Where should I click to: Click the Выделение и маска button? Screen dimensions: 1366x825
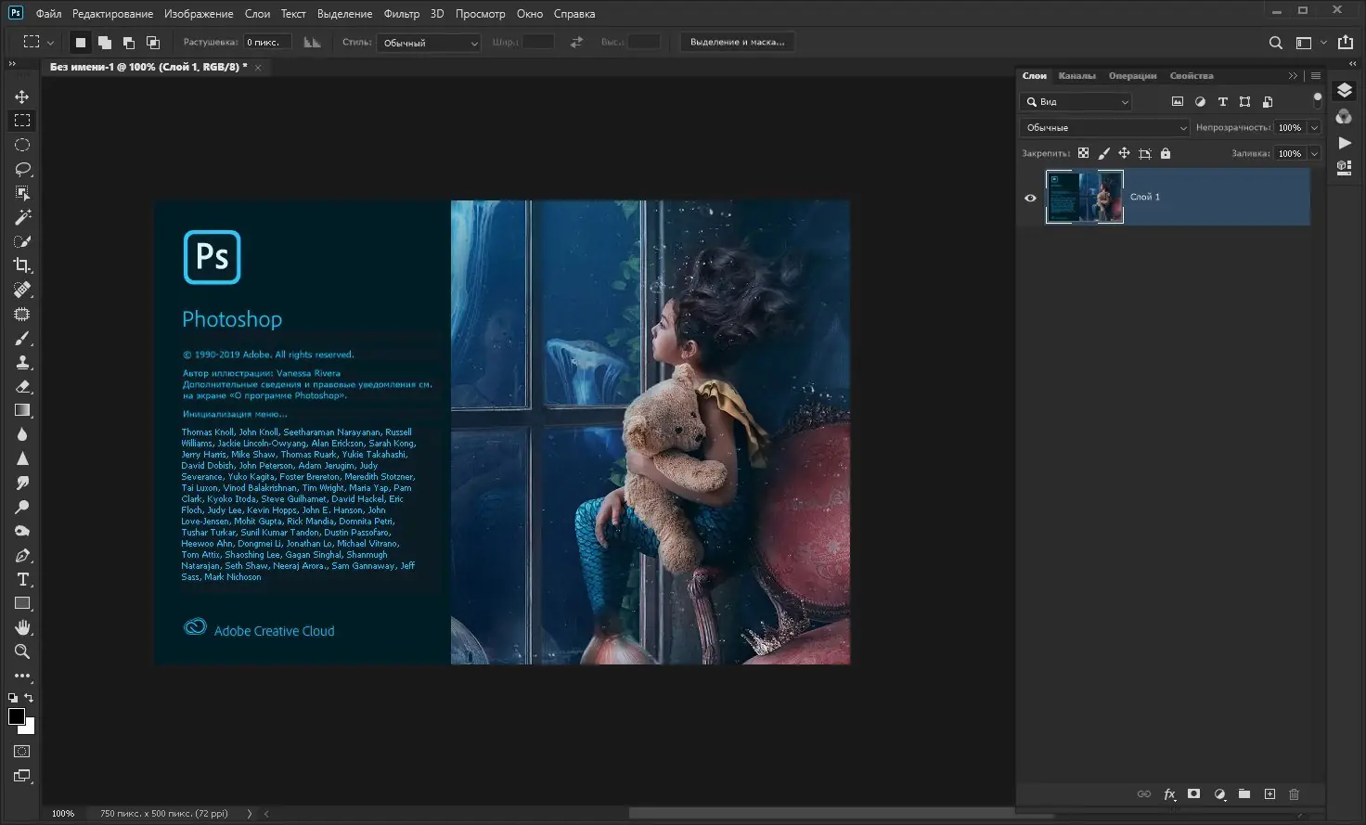(x=737, y=43)
